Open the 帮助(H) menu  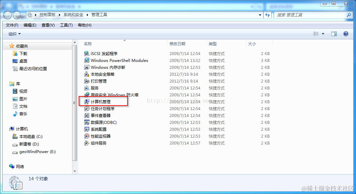click(85, 25)
